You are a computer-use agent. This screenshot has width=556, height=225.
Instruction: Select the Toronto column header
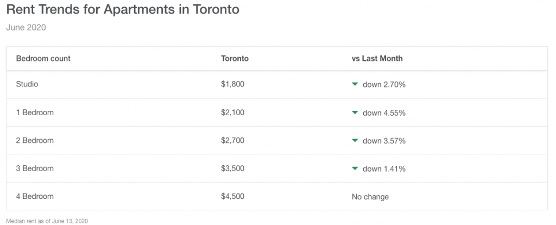(x=235, y=59)
